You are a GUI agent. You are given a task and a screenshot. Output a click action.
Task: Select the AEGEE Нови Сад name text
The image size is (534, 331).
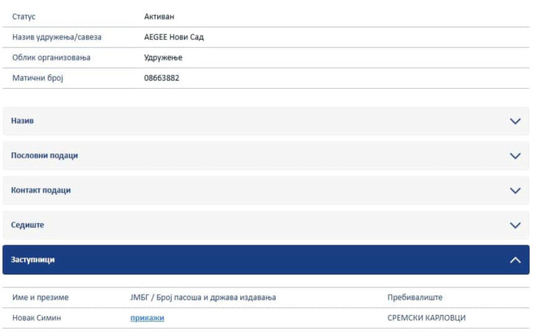click(x=174, y=37)
